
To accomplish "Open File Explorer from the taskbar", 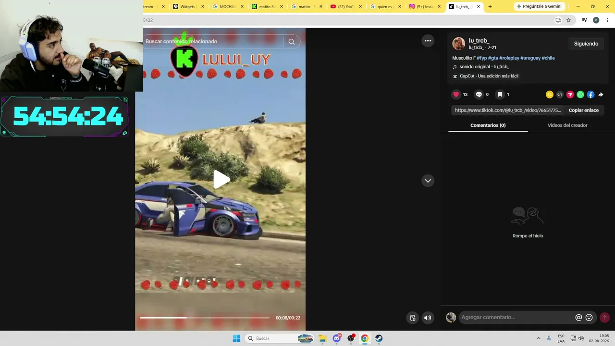I will (322, 338).
